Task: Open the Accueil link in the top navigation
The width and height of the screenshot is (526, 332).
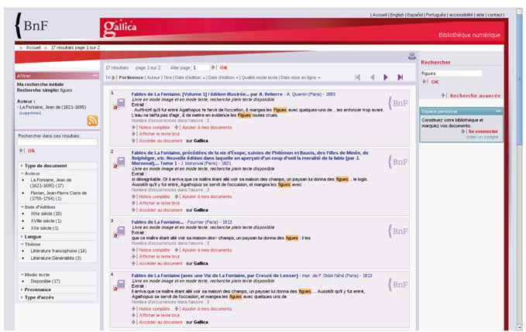Action: [380, 15]
